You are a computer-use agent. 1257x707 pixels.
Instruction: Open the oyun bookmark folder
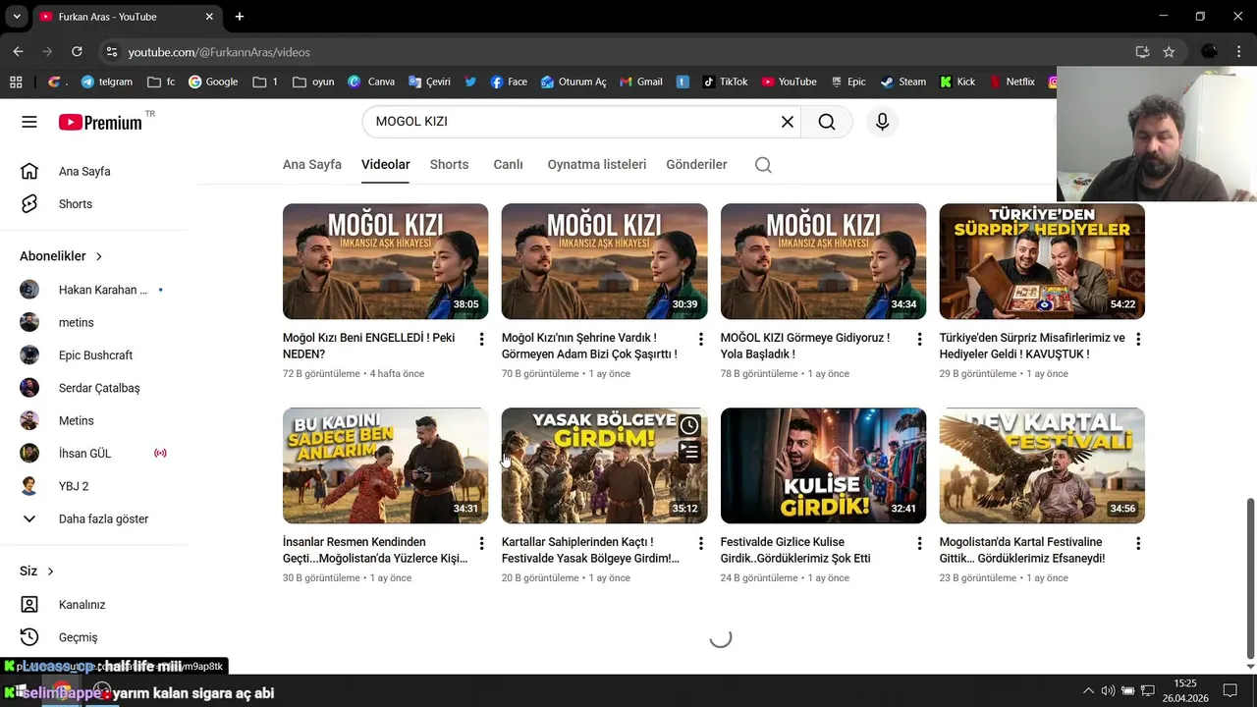[314, 82]
